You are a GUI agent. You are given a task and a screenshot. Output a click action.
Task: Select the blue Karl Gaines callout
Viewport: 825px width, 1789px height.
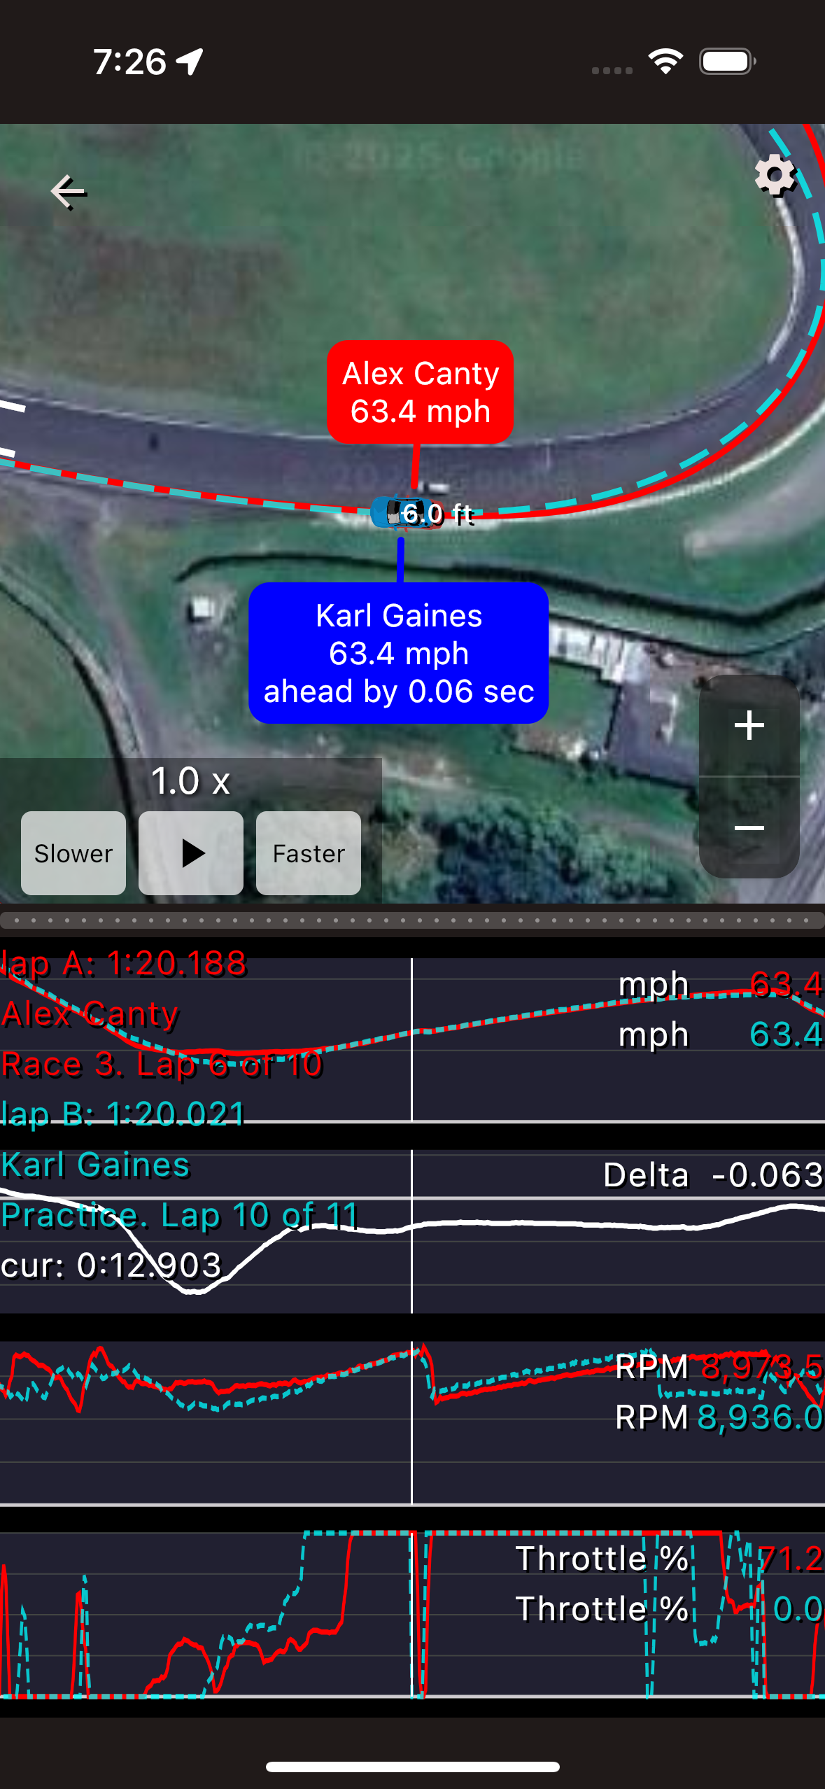coord(398,653)
